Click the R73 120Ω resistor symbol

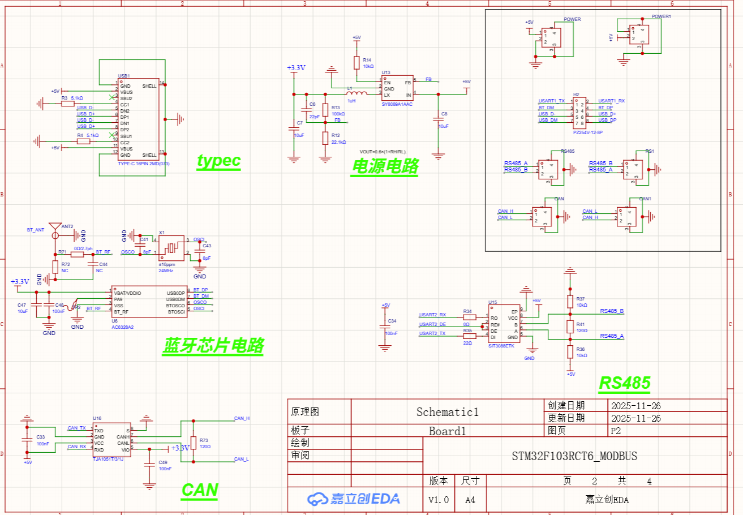(x=194, y=442)
